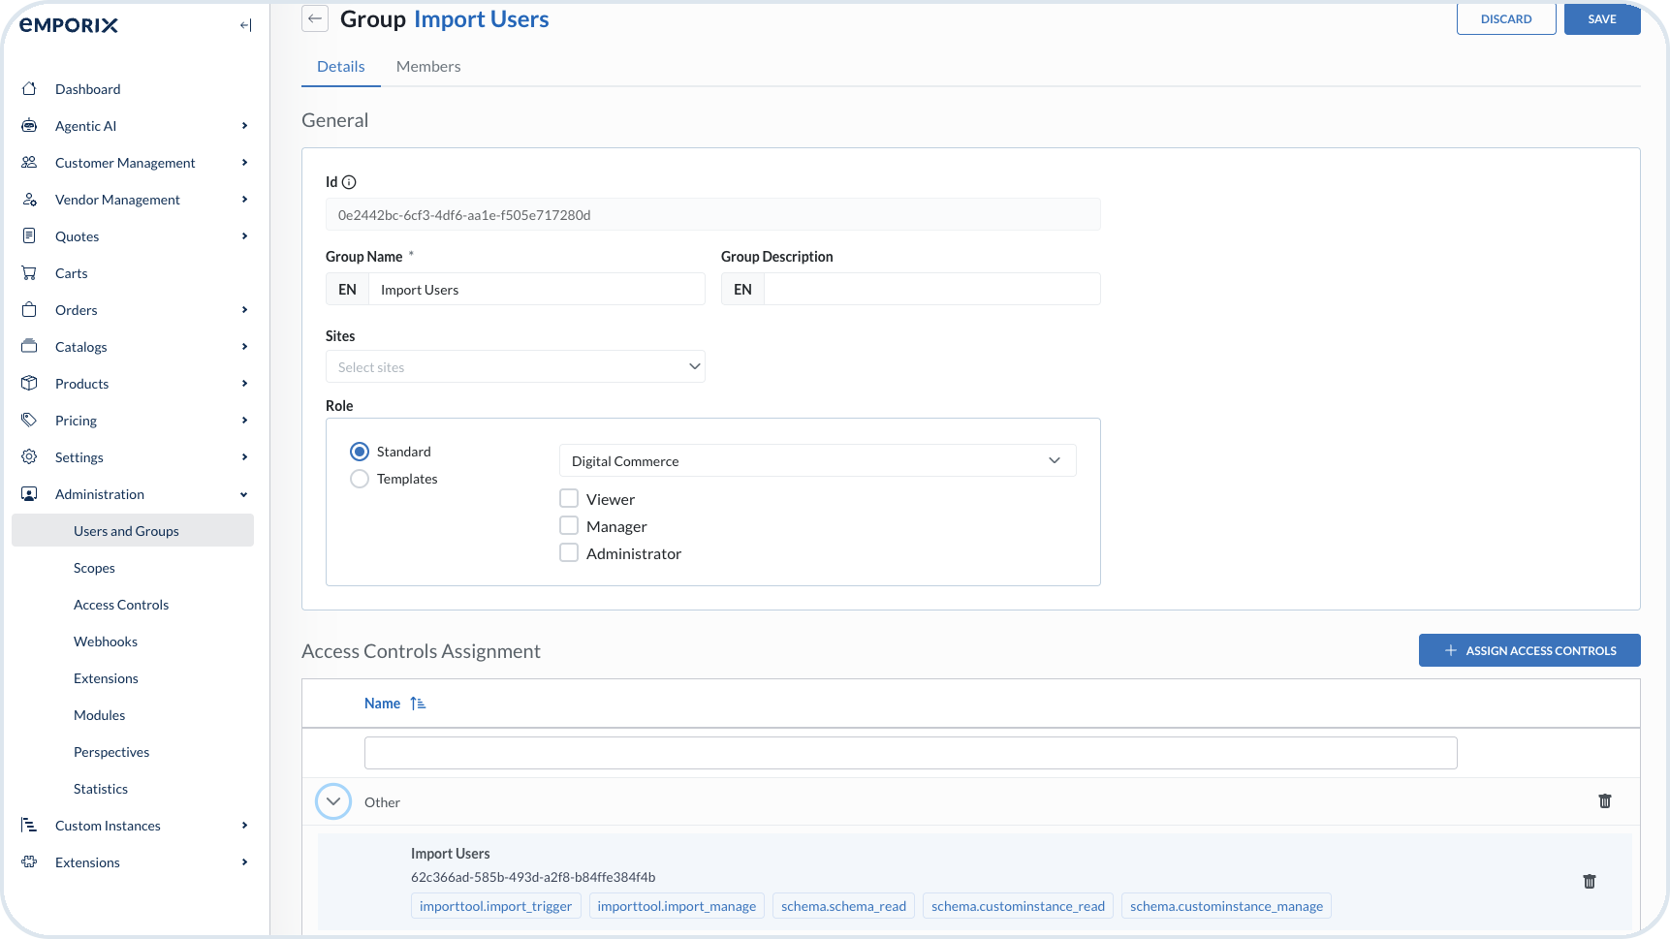Image resolution: width=1670 pixels, height=939 pixels.
Task: Click the Group Description input field
Action: click(x=932, y=290)
